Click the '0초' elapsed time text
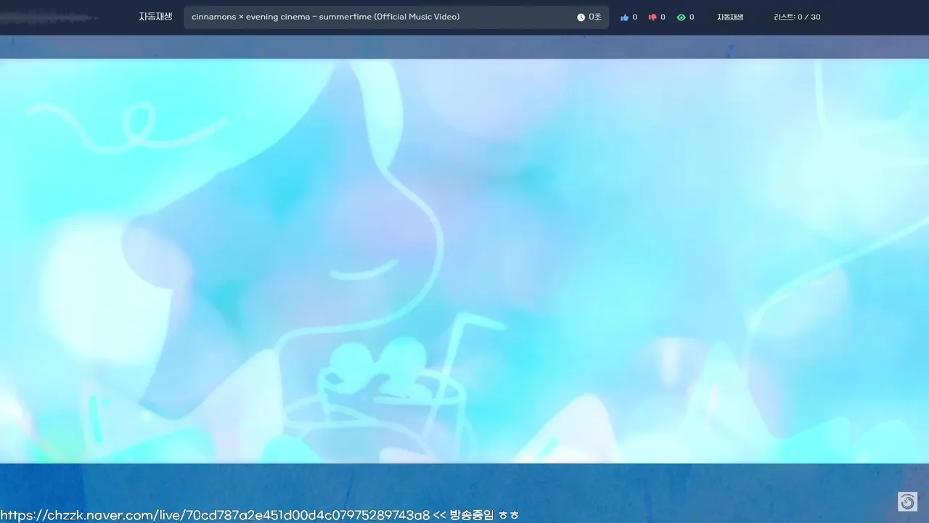The image size is (929, 523). click(x=595, y=17)
